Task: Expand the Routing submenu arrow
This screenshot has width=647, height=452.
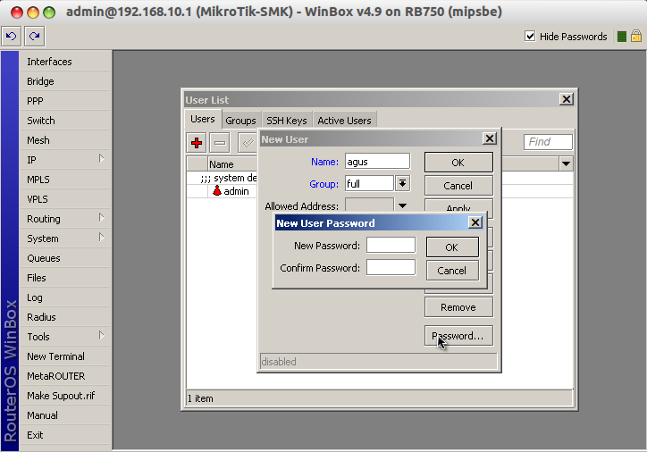Action: (102, 218)
